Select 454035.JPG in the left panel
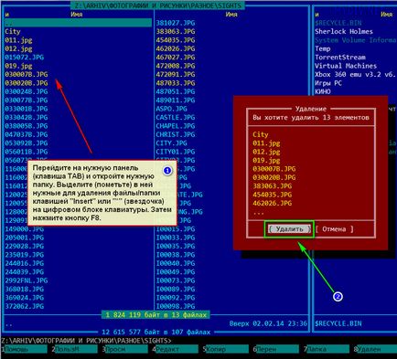The width and height of the screenshot is (397, 359). pyautogui.click(x=176, y=40)
